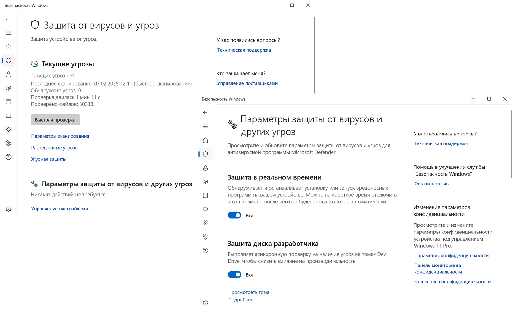Click the front window vertical scrollbar
513x311 pixels.
[511, 144]
